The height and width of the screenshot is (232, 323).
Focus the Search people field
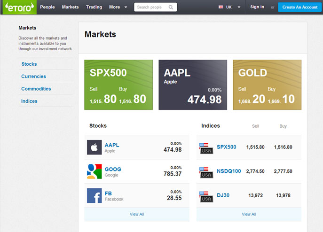click(x=156, y=7)
